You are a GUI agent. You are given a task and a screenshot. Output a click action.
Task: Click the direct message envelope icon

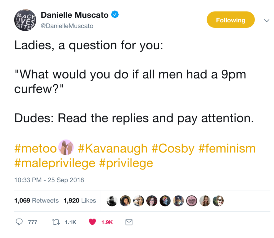coord(129,222)
